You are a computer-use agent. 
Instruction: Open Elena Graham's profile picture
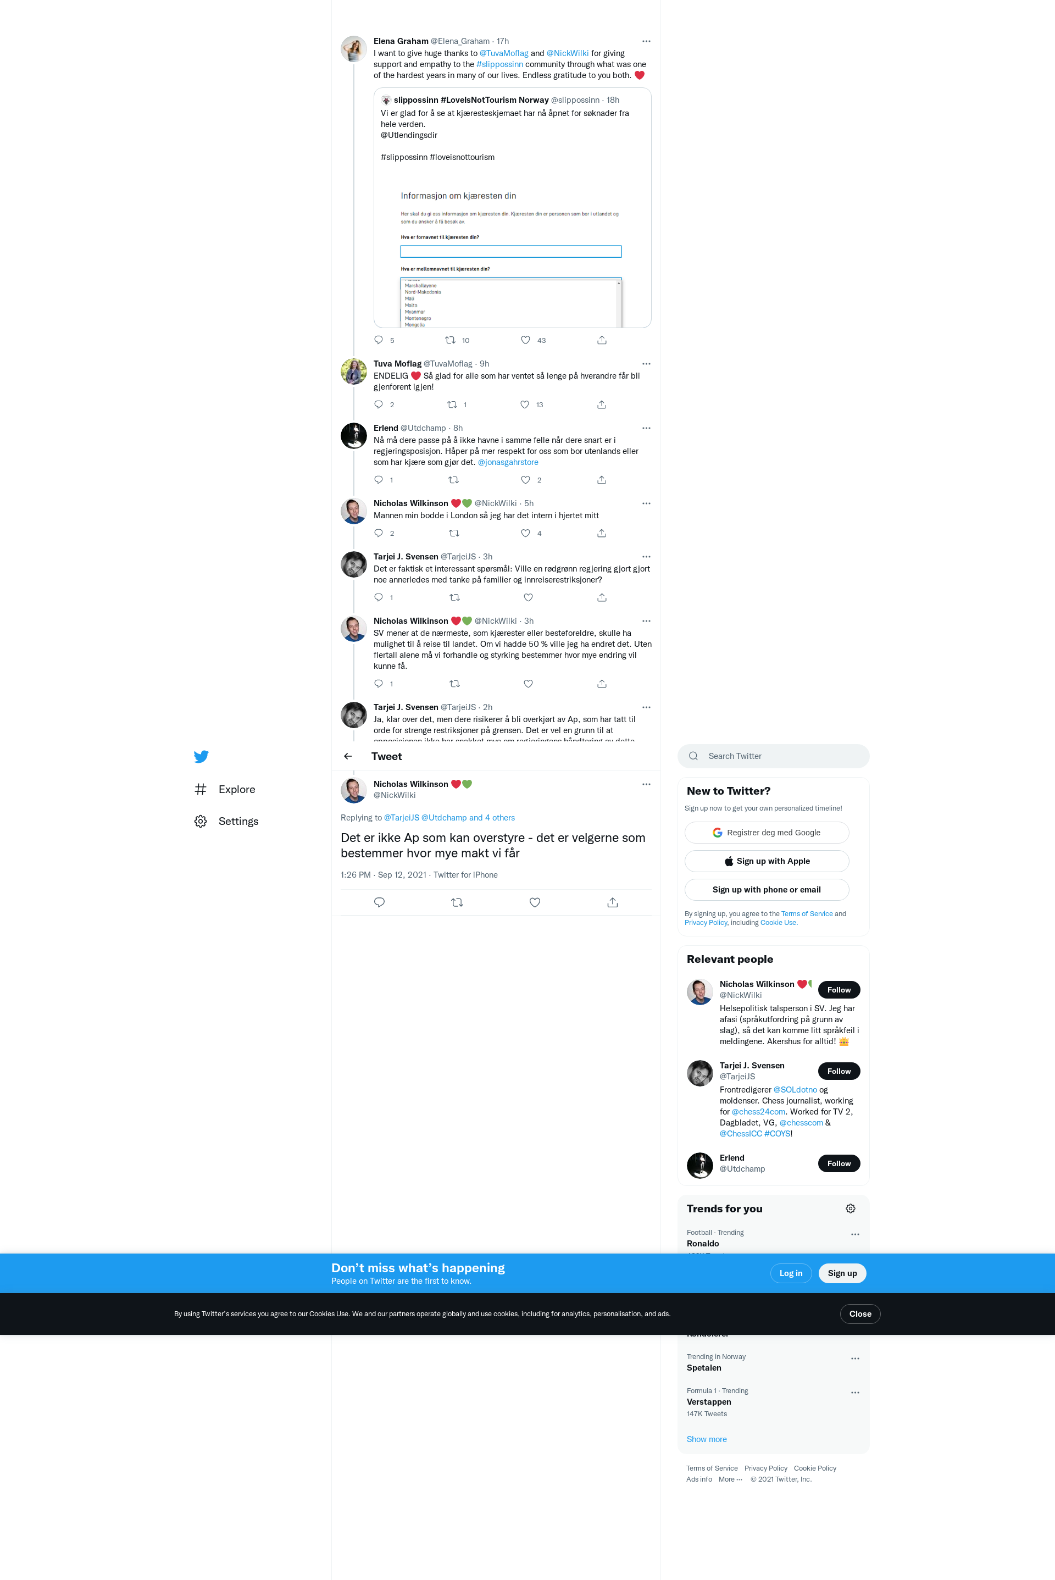pyautogui.click(x=354, y=49)
